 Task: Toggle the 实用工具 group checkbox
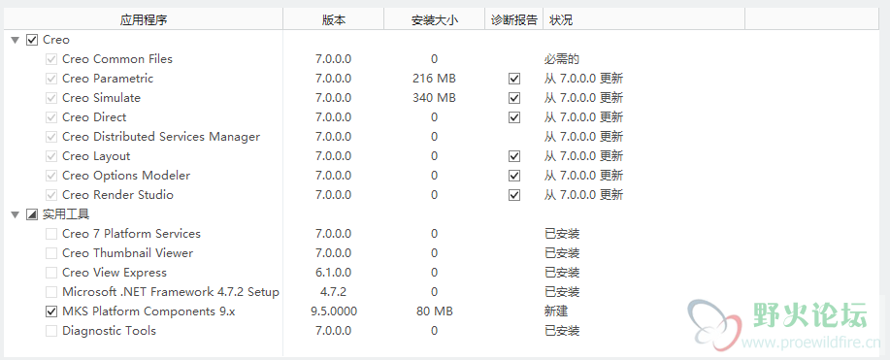tap(32, 214)
